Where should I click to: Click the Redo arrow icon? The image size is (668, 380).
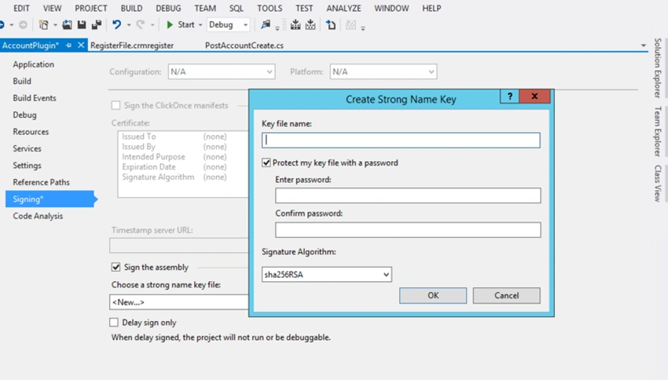(x=140, y=24)
